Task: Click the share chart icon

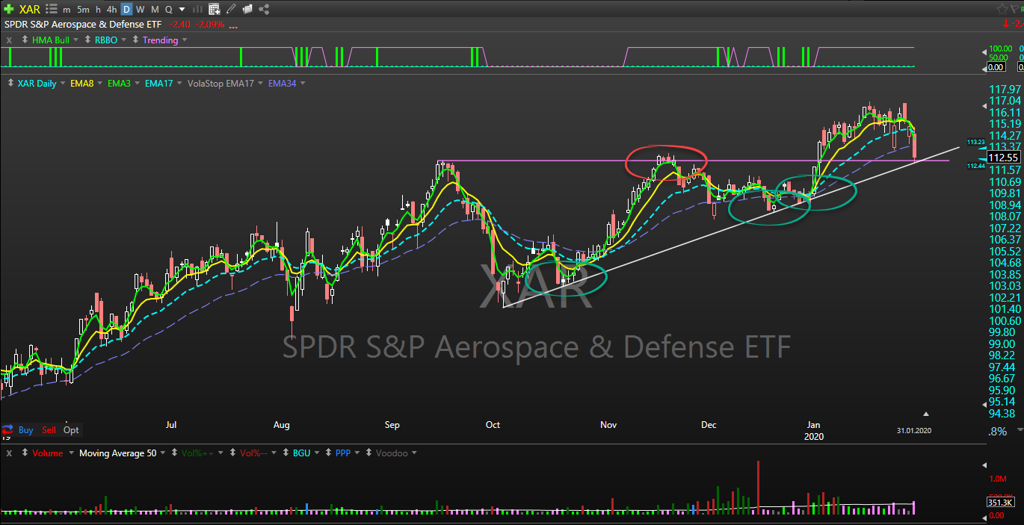Action: pos(265,10)
